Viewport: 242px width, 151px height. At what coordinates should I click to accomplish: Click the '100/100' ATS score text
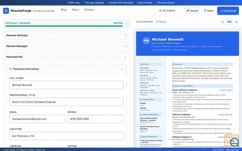[x=118, y=23]
